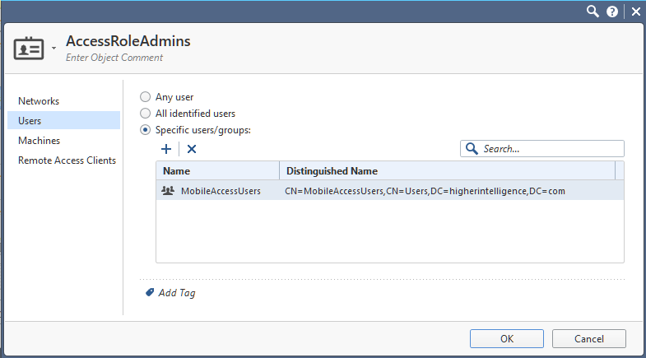The width and height of the screenshot is (646, 358).
Task: Select the MobileAccessUsers group row
Action: [x=390, y=190]
